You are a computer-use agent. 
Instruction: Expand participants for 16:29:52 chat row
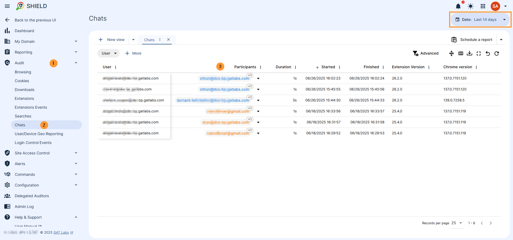point(258,133)
